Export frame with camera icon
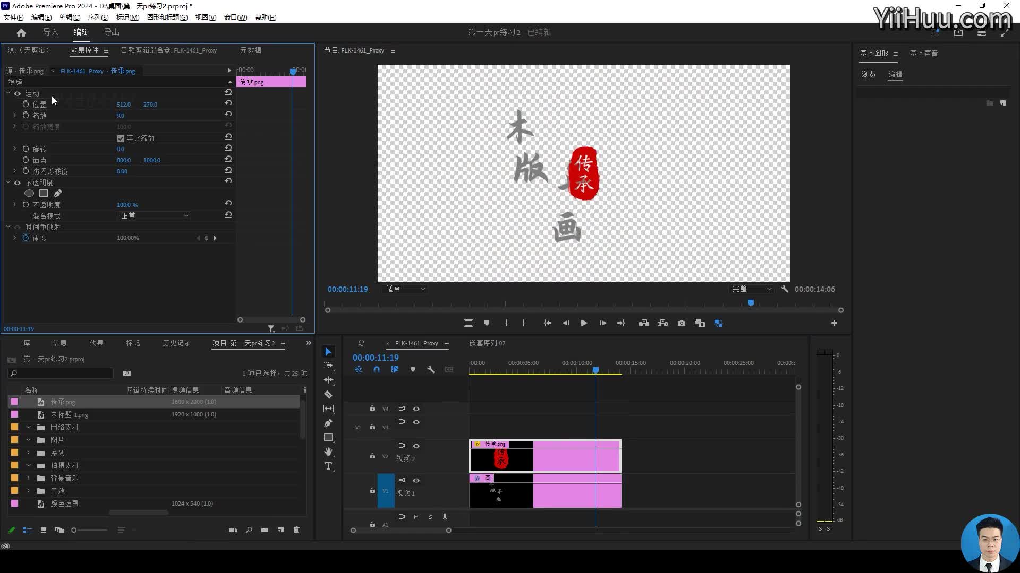This screenshot has height=573, width=1020. 682,323
